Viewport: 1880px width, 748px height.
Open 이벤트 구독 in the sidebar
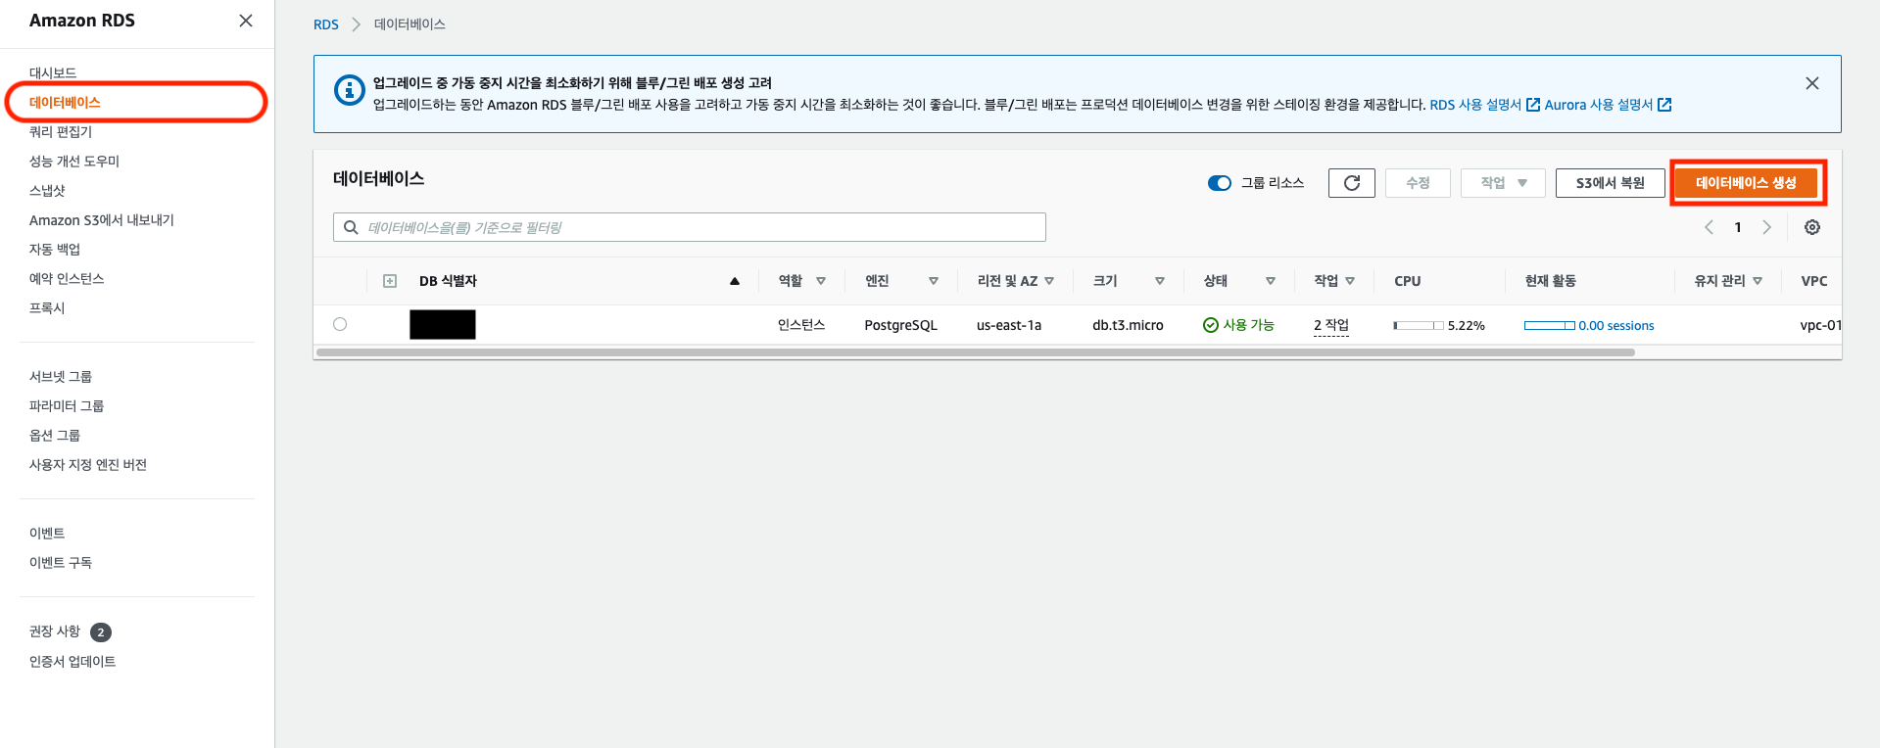tap(61, 562)
